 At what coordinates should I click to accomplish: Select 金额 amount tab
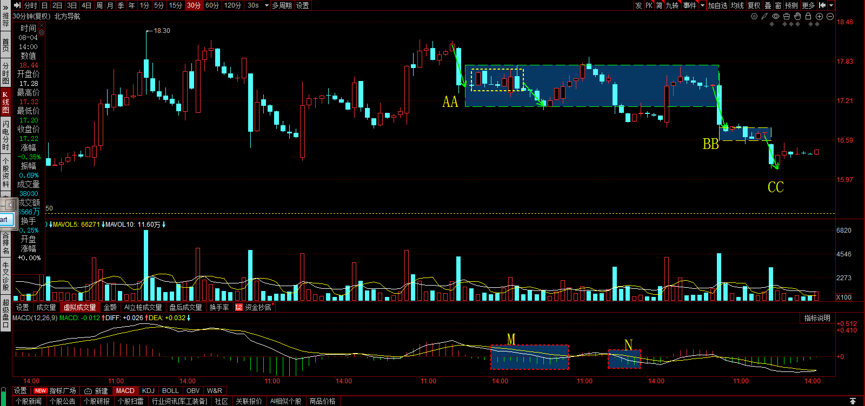point(110,307)
